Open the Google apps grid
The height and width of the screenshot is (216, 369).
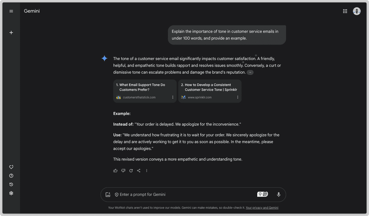(345, 11)
